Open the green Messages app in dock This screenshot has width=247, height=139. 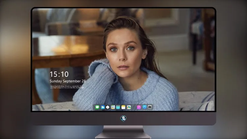pos(97,107)
